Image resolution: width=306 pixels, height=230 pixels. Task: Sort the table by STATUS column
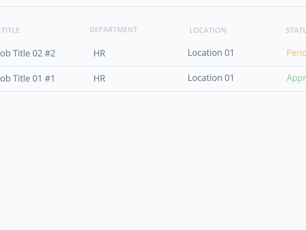[296, 30]
